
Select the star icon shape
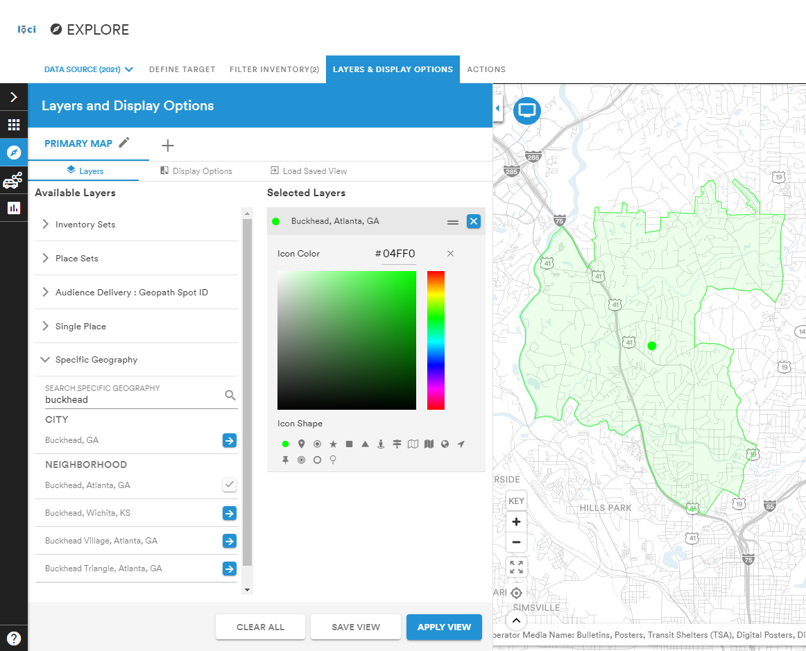coord(333,444)
